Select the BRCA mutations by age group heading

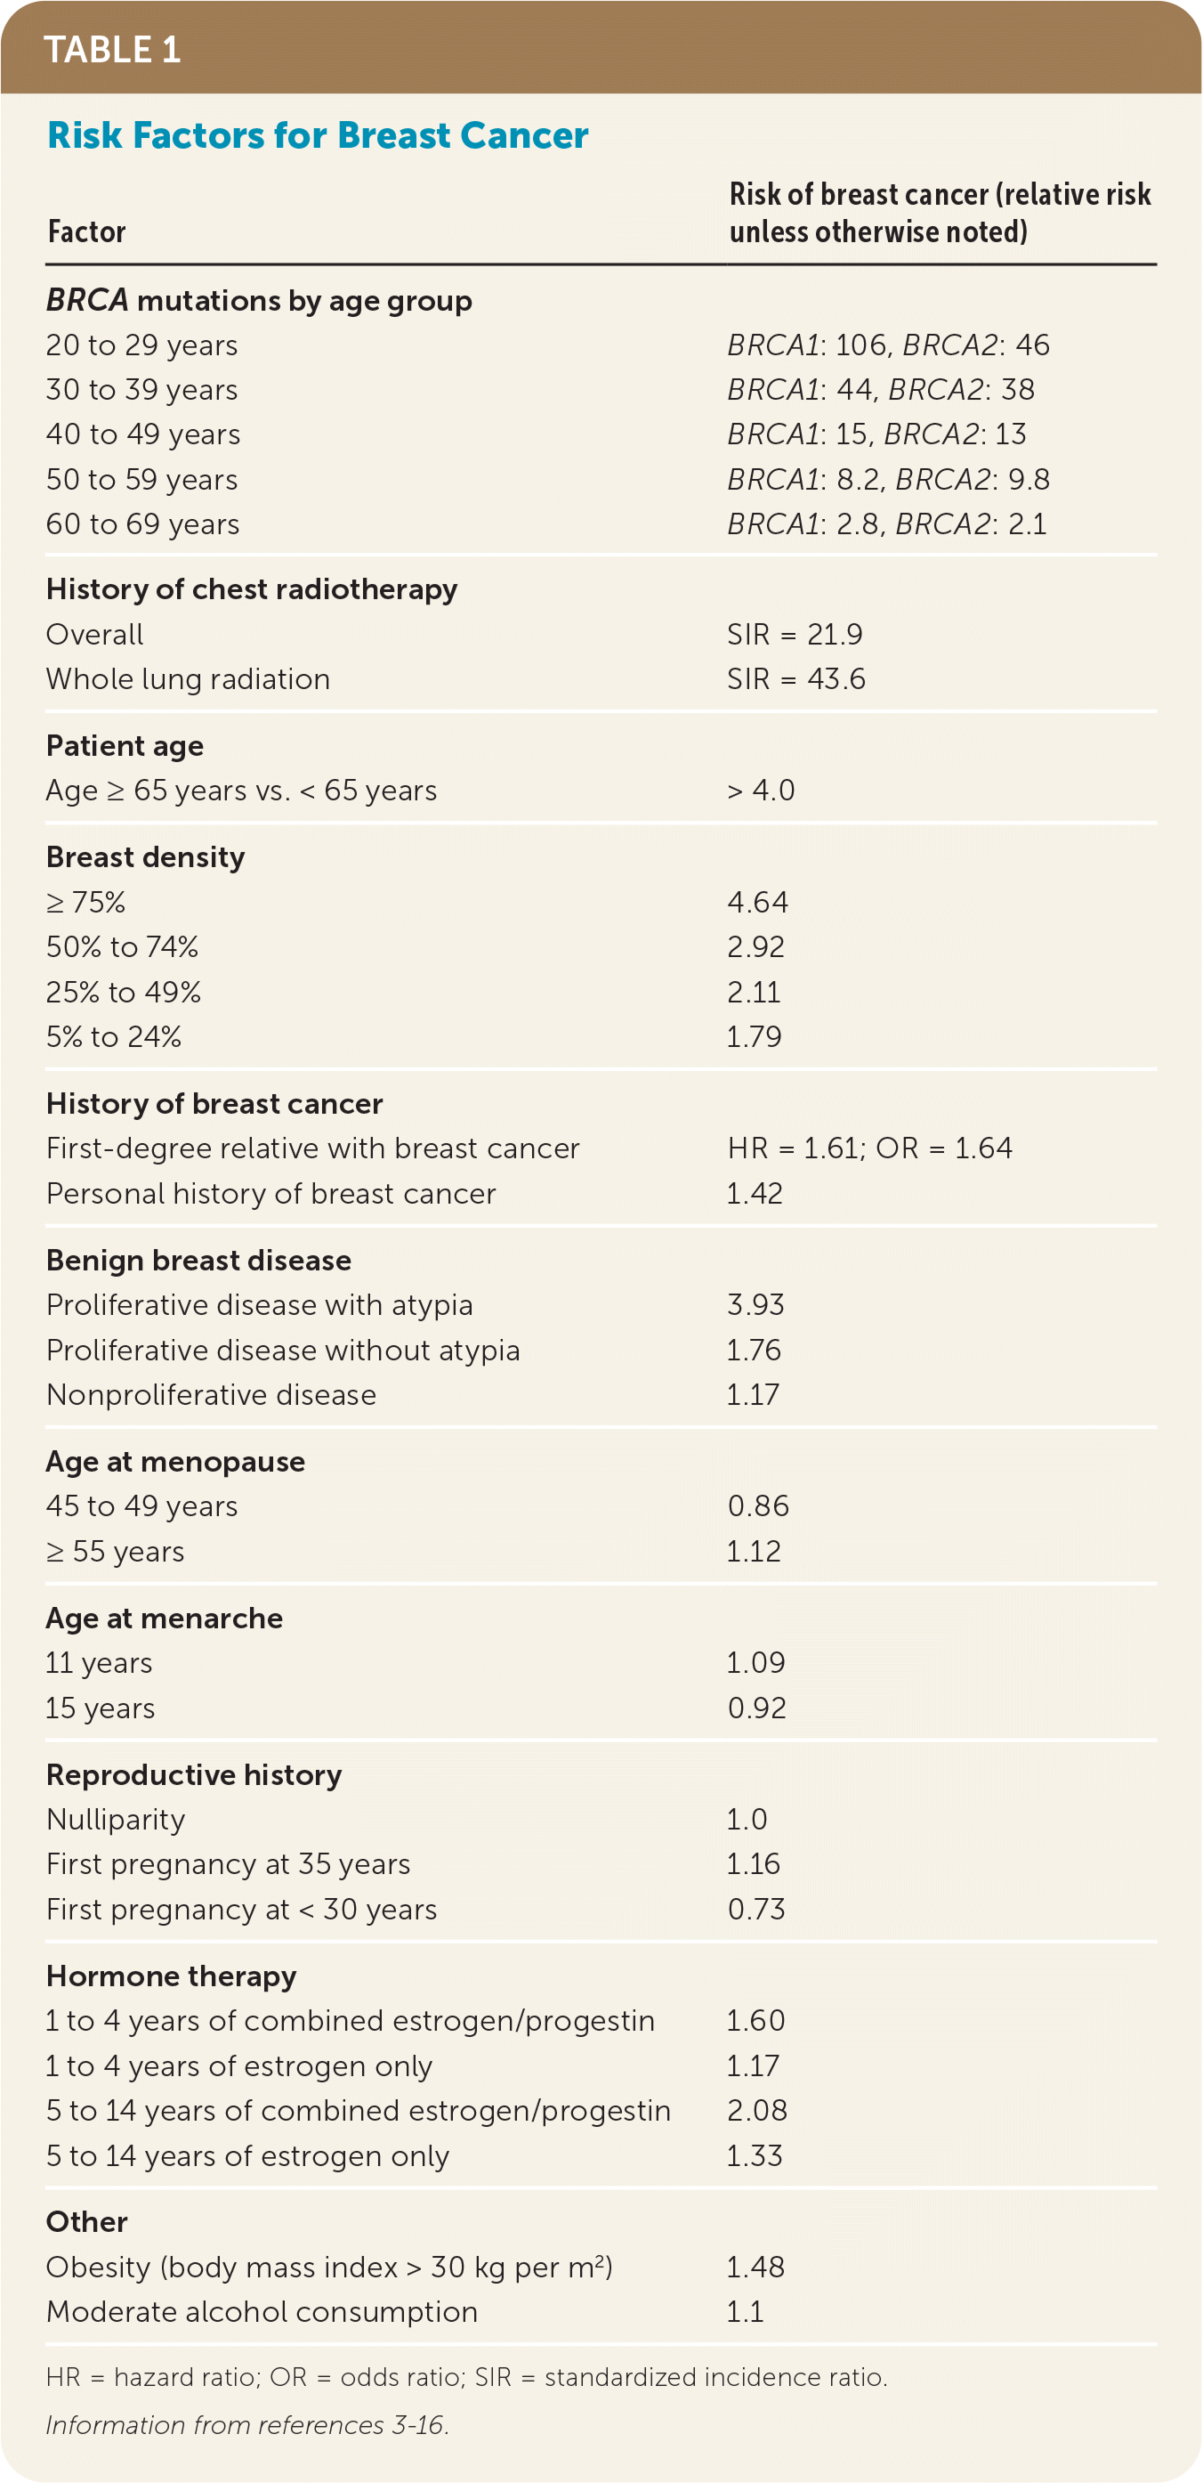point(259,301)
